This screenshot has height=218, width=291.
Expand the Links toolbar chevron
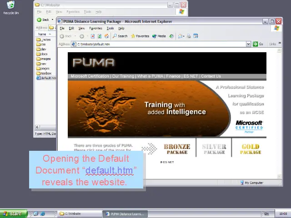point(280,43)
